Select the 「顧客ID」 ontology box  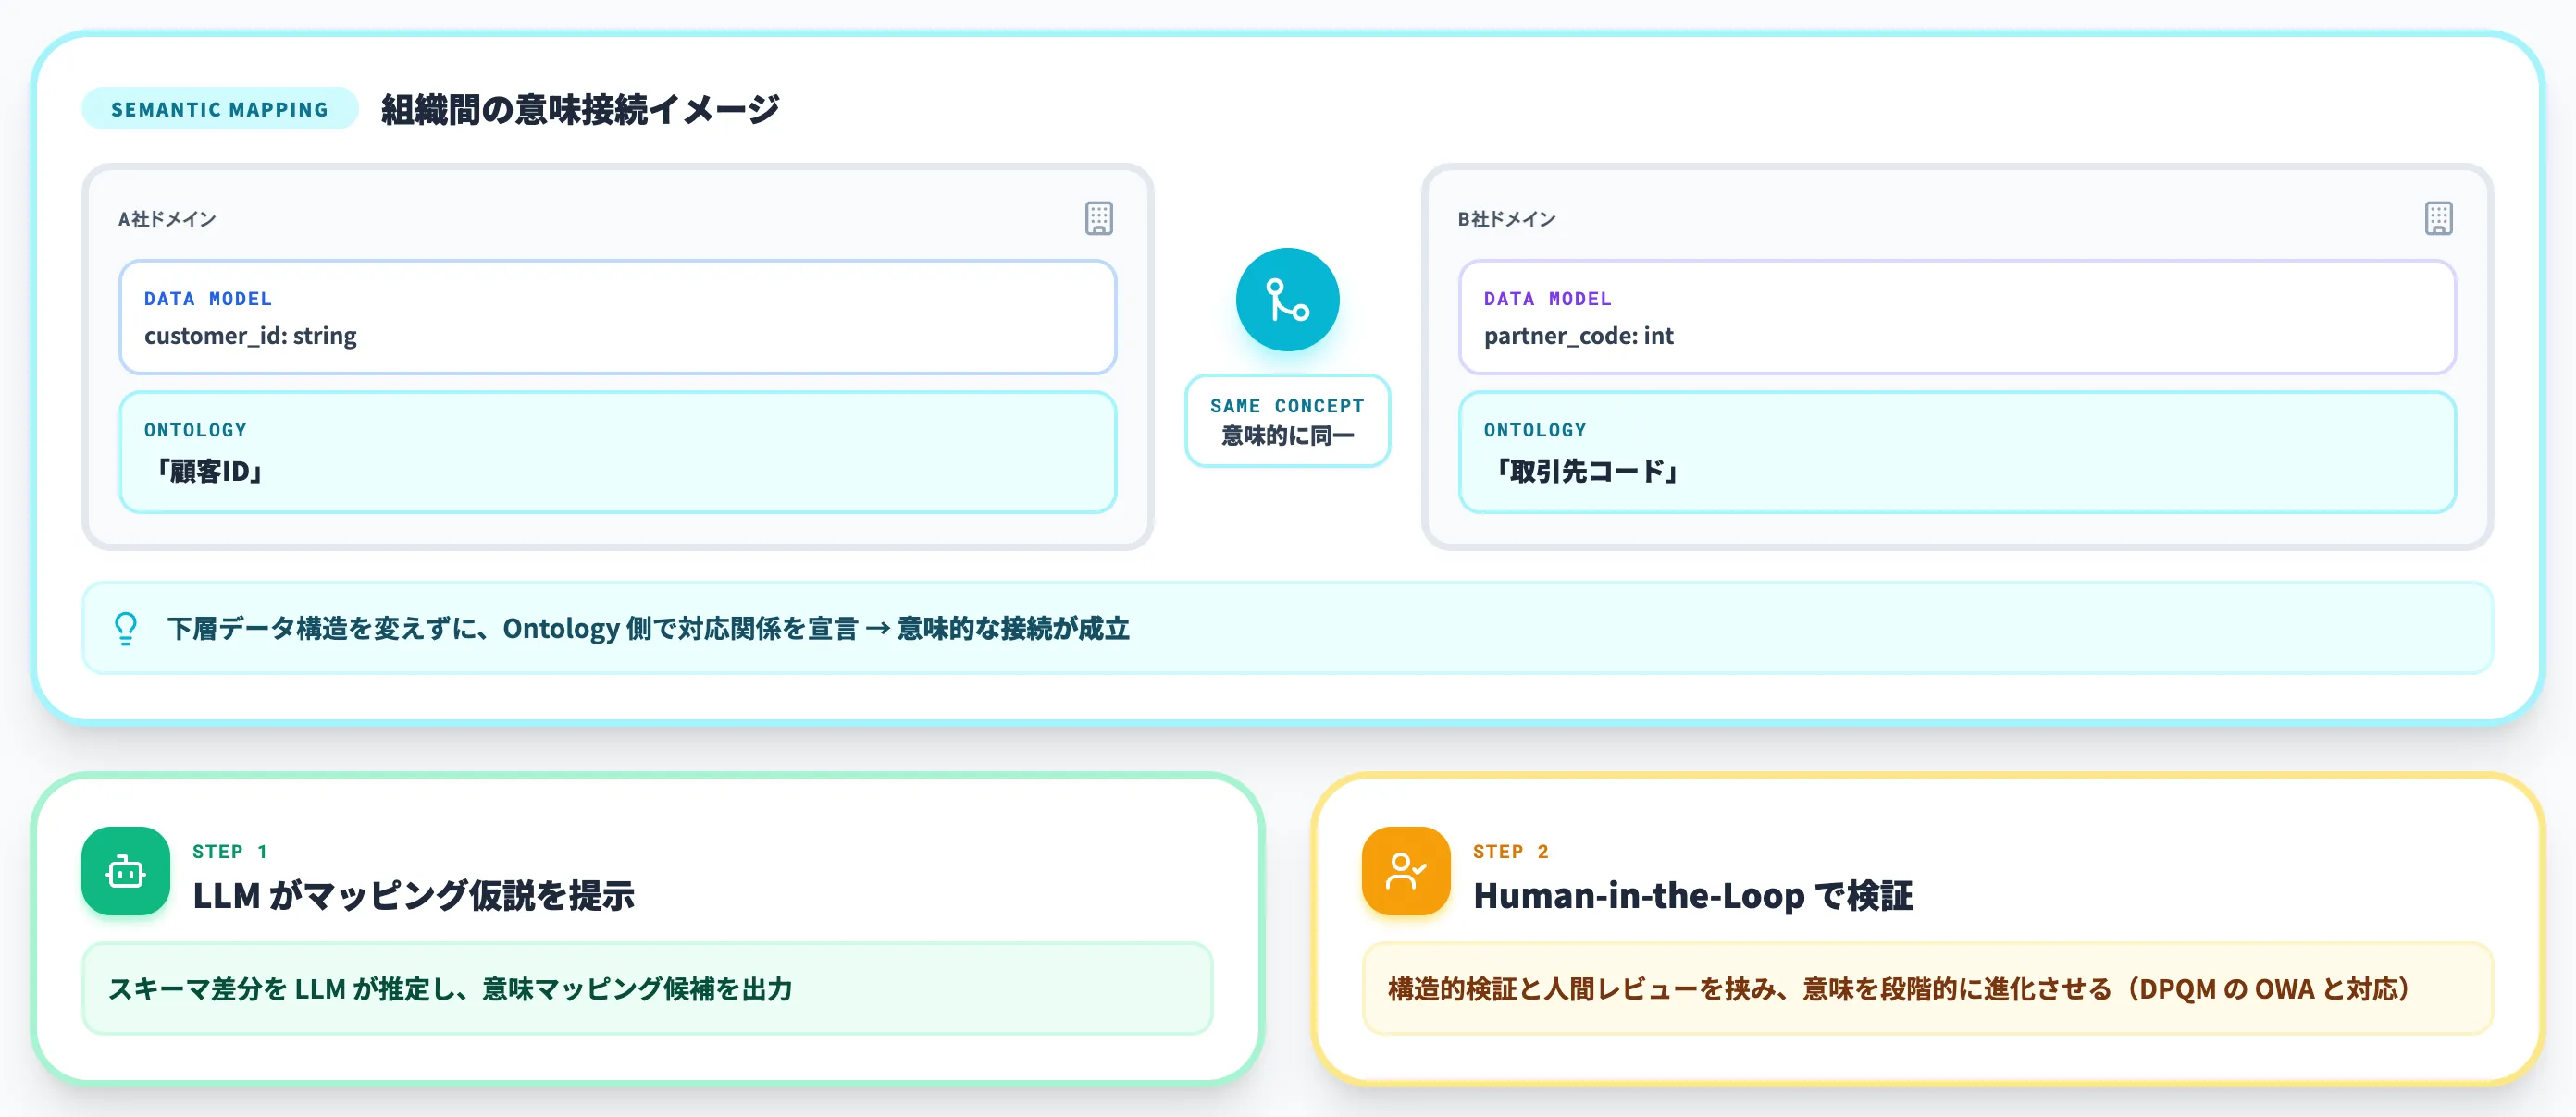tap(617, 452)
